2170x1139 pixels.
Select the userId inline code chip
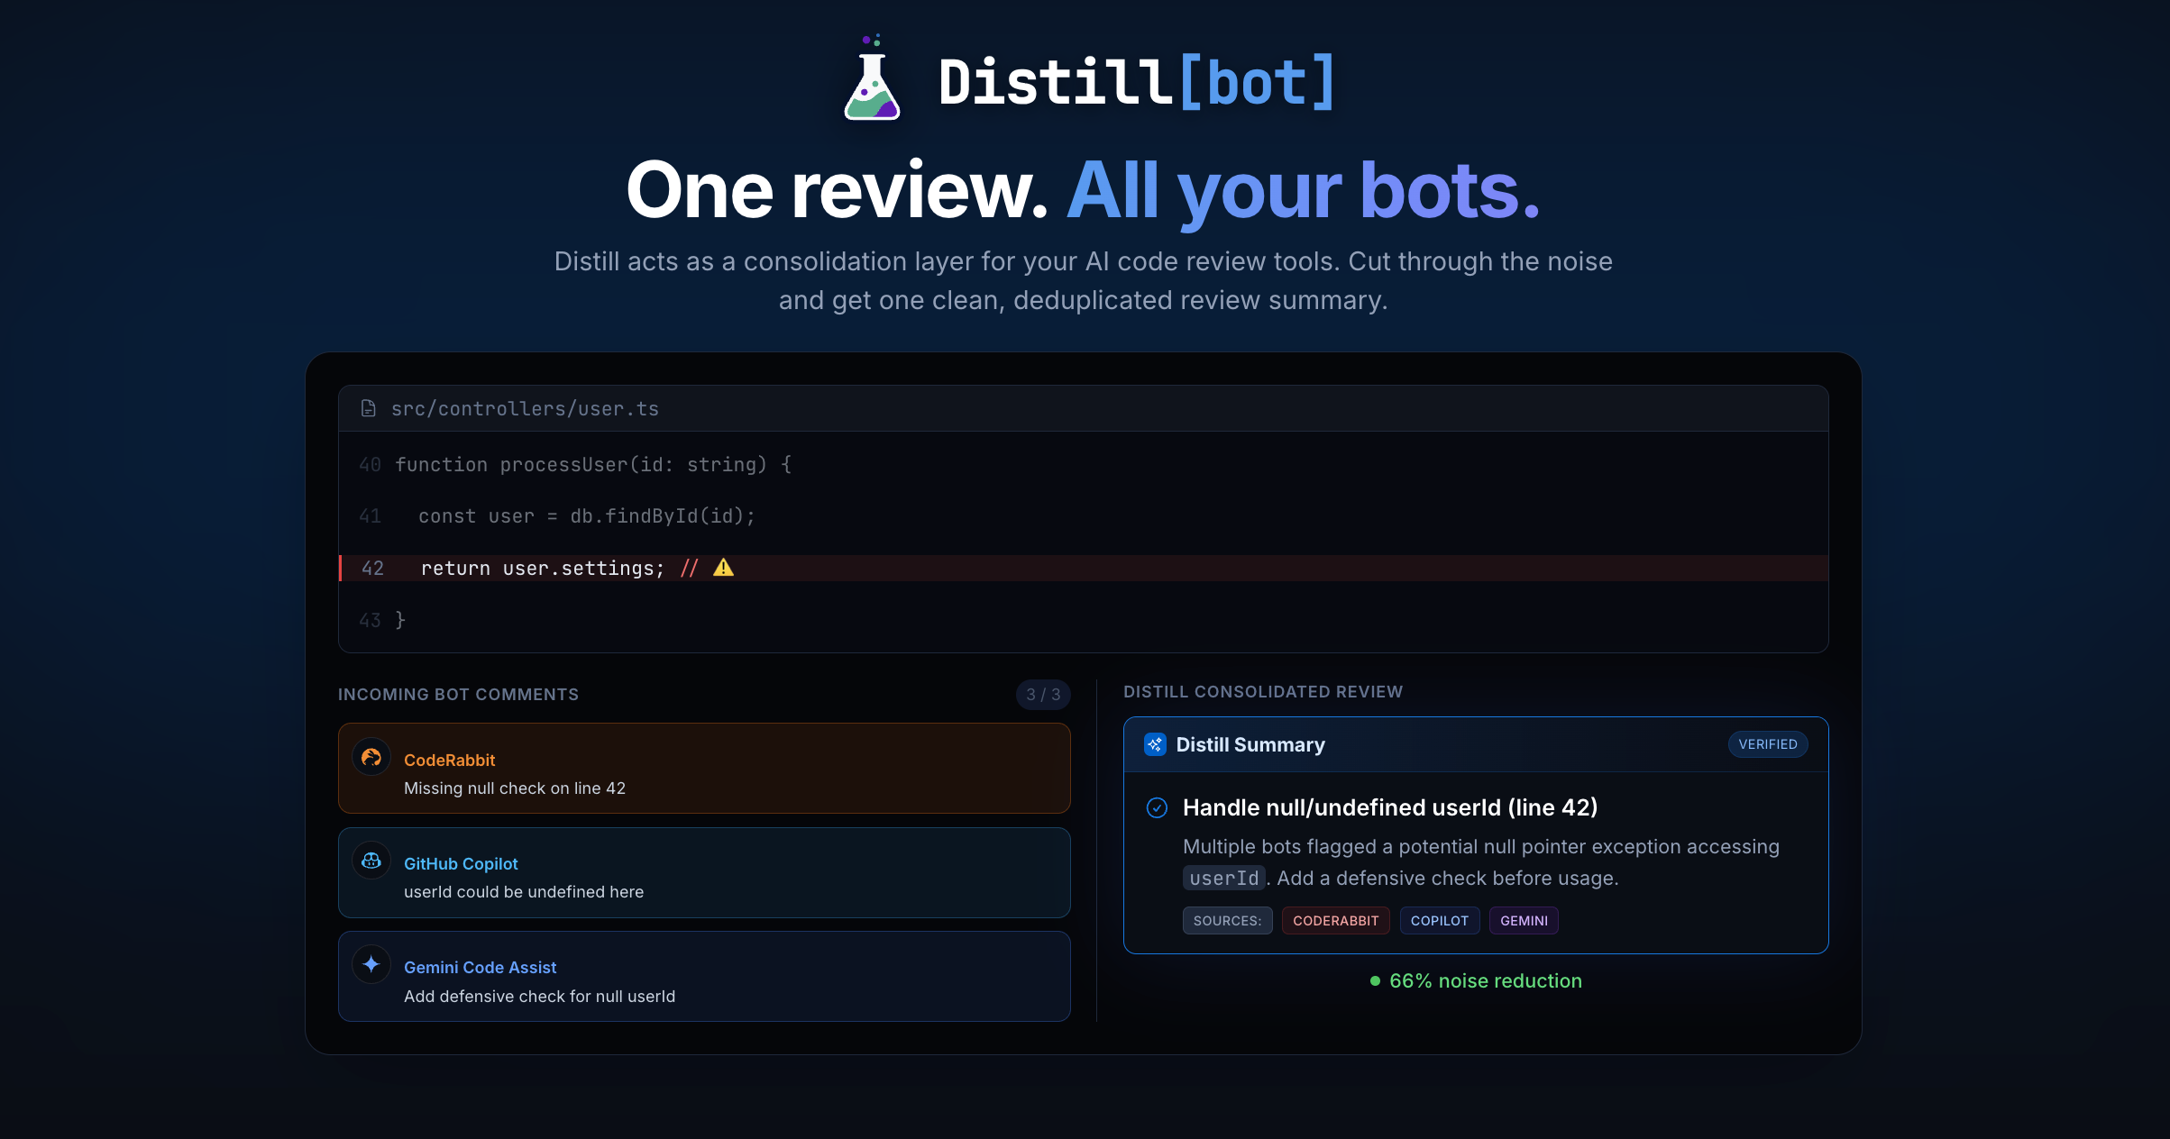1223,877
